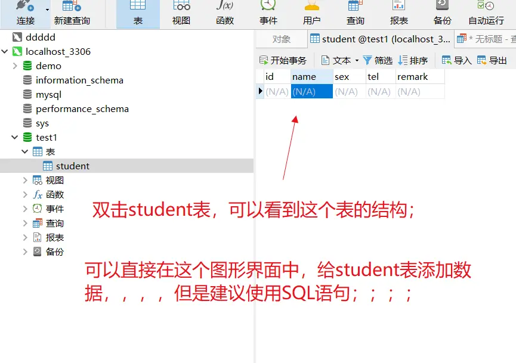Click the 导入 import button
This screenshot has height=363, width=516.
[x=457, y=61]
